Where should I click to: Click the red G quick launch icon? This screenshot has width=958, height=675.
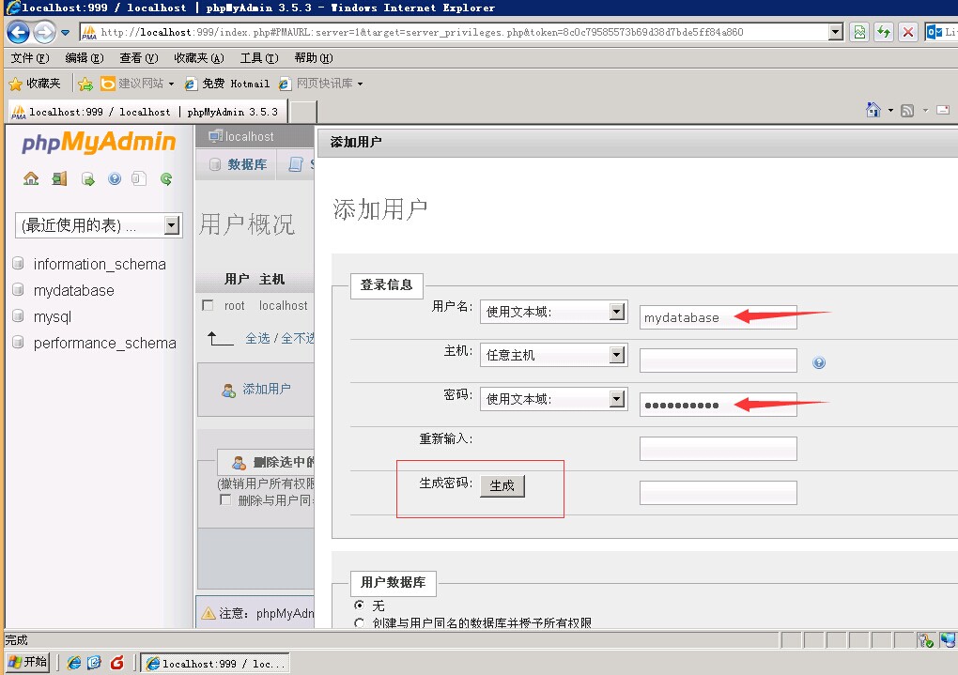click(x=116, y=663)
